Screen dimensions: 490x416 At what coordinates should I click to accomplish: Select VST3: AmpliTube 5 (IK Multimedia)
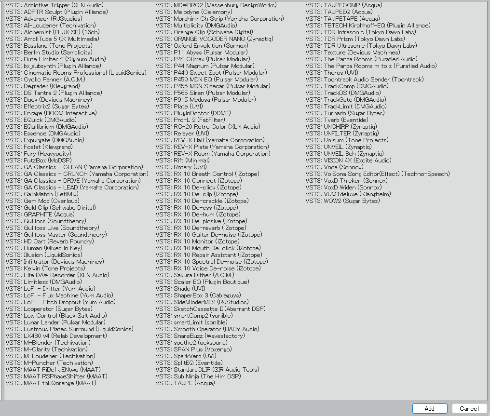(52, 39)
